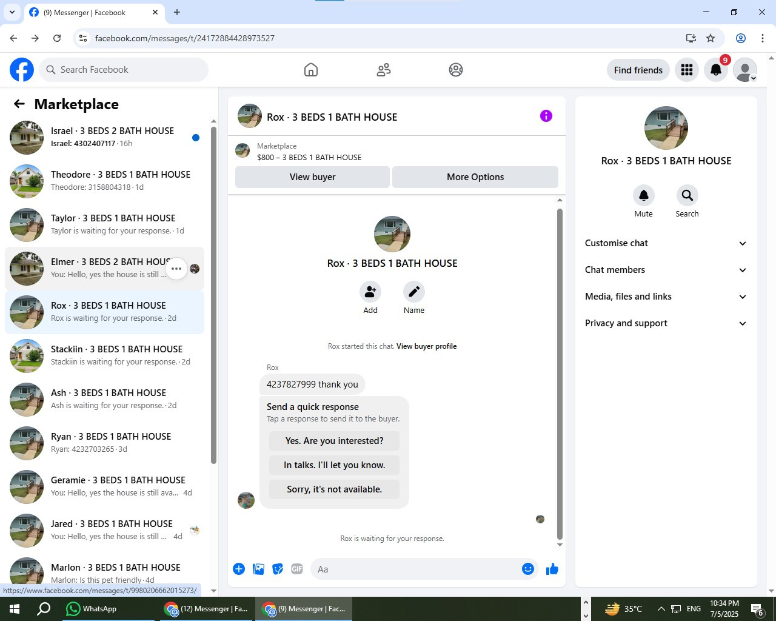Open the emoji picker smiley icon

(528, 569)
